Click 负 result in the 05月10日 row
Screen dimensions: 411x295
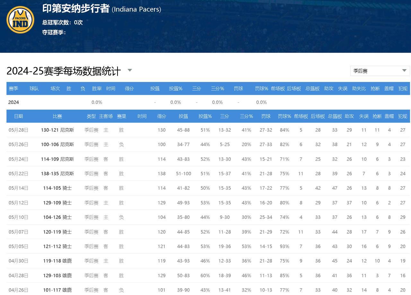121,217
